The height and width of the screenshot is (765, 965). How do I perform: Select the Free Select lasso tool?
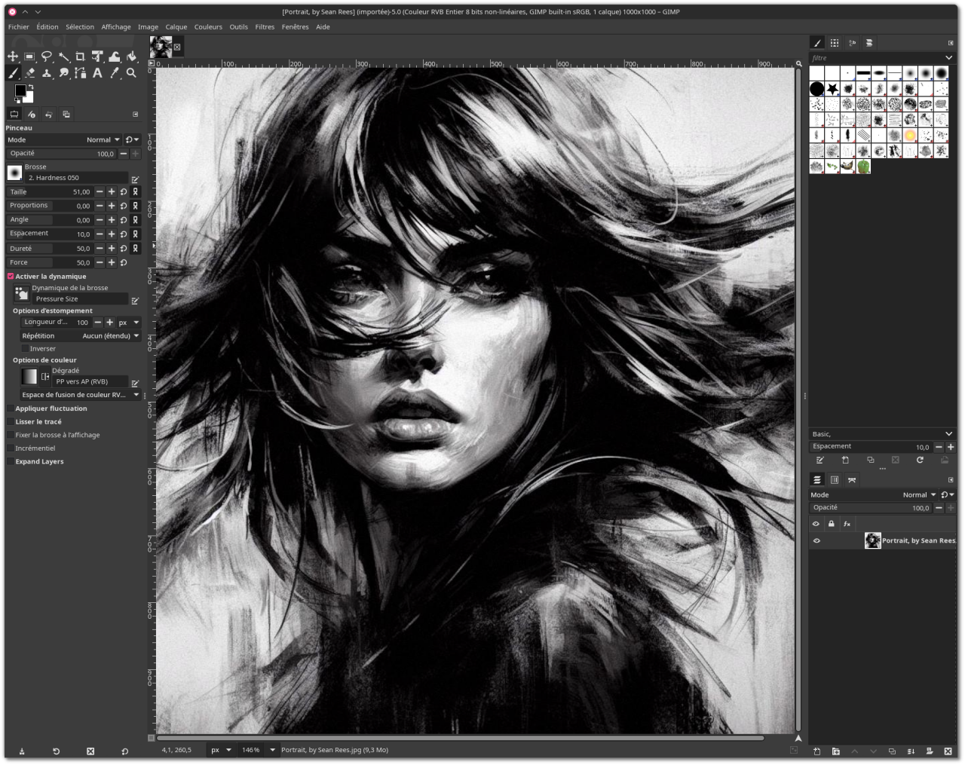click(x=47, y=57)
